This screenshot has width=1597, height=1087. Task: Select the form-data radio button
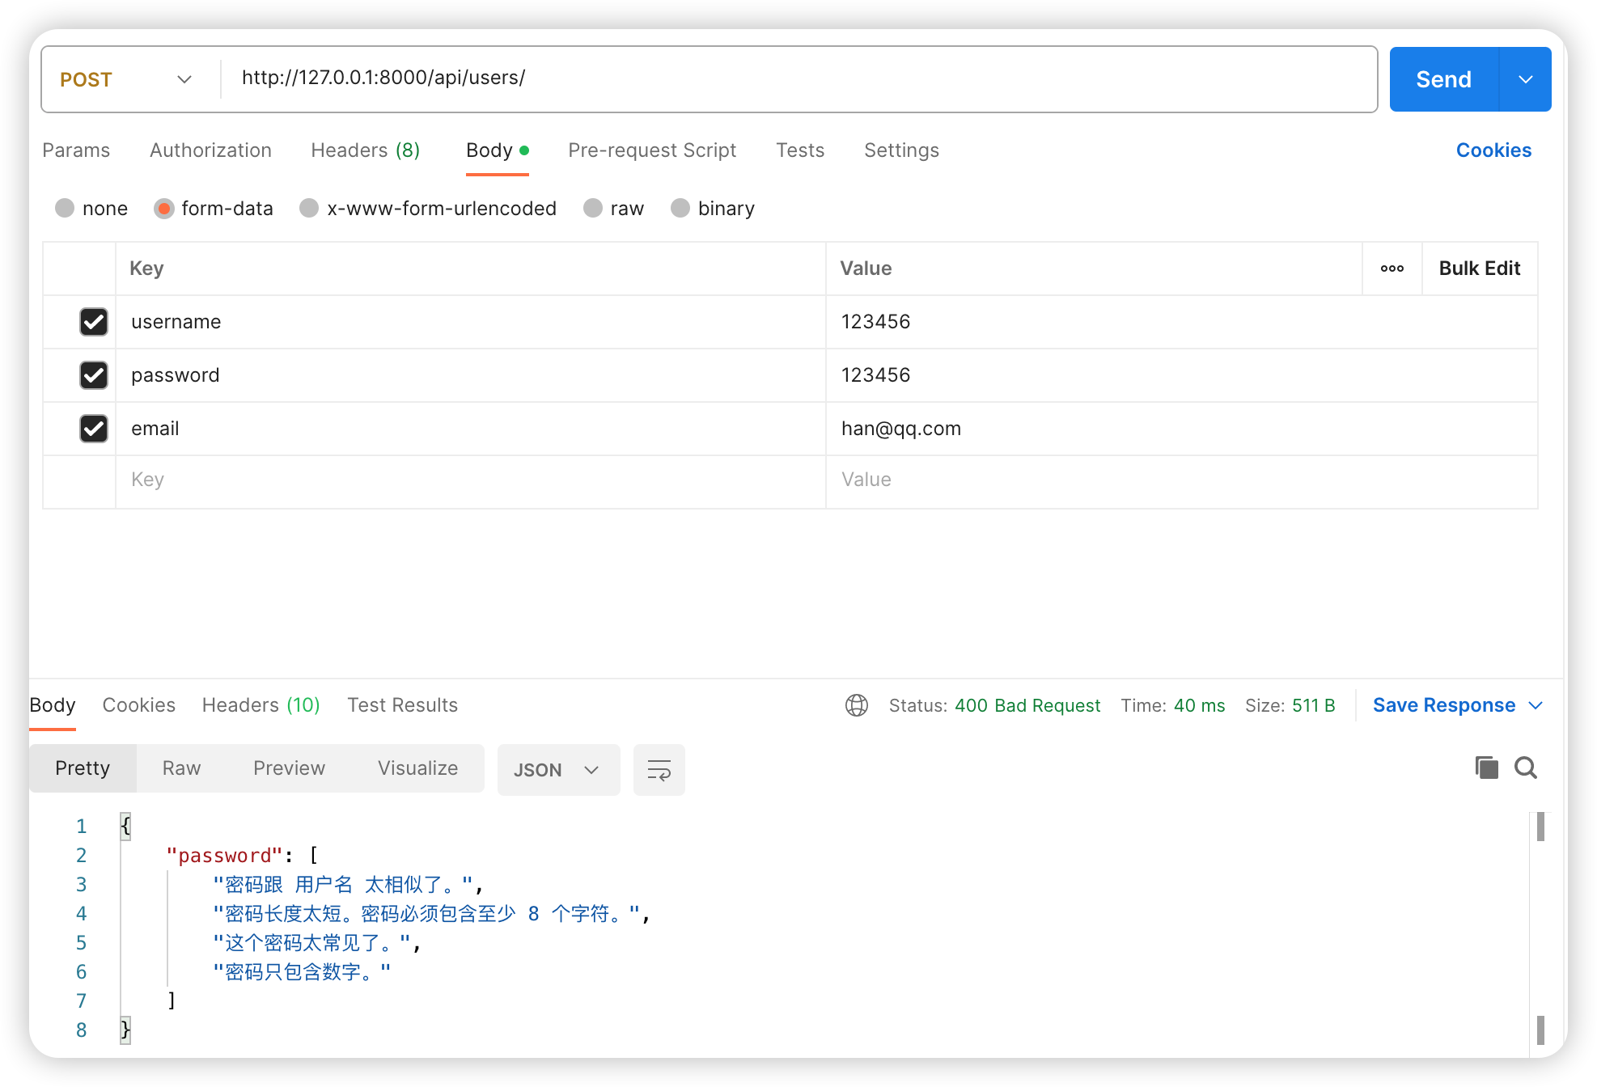click(x=163, y=209)
